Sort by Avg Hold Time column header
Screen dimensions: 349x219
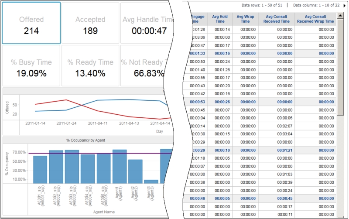(x=220, y=19)
